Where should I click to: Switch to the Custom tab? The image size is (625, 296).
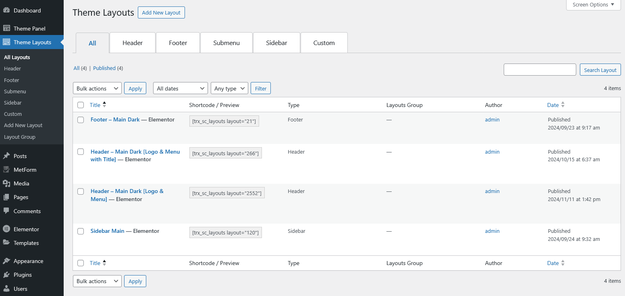pos(324,43)
